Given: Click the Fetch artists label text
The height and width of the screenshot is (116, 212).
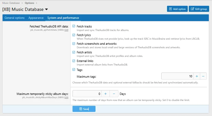Looking at the screenshot, I should click(84, 52).
